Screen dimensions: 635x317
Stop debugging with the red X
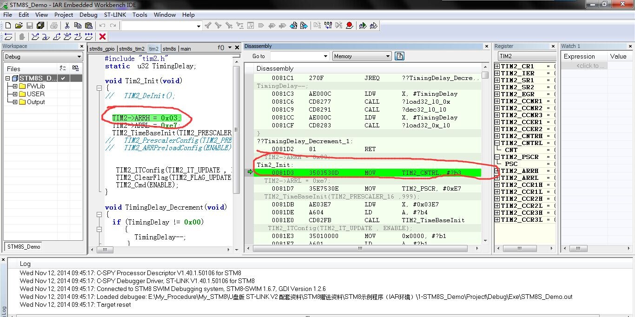(x=103, y=37)
